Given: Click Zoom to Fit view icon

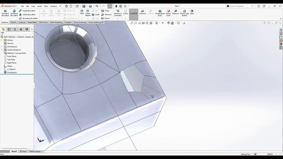Looking at the screenshot, I should click(132, 23).
